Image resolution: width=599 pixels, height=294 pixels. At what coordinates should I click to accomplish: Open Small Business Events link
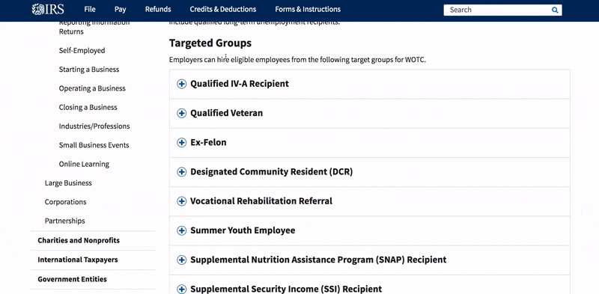tap(94, 145)
